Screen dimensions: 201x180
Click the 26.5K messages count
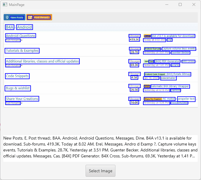tap(134, 90)
